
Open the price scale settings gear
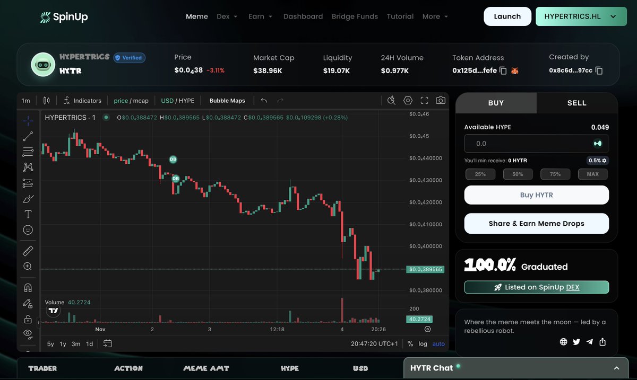(428, 329)
